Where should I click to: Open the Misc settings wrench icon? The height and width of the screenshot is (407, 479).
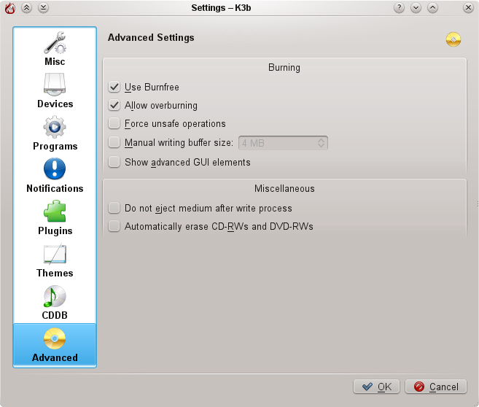coord(55,43)
